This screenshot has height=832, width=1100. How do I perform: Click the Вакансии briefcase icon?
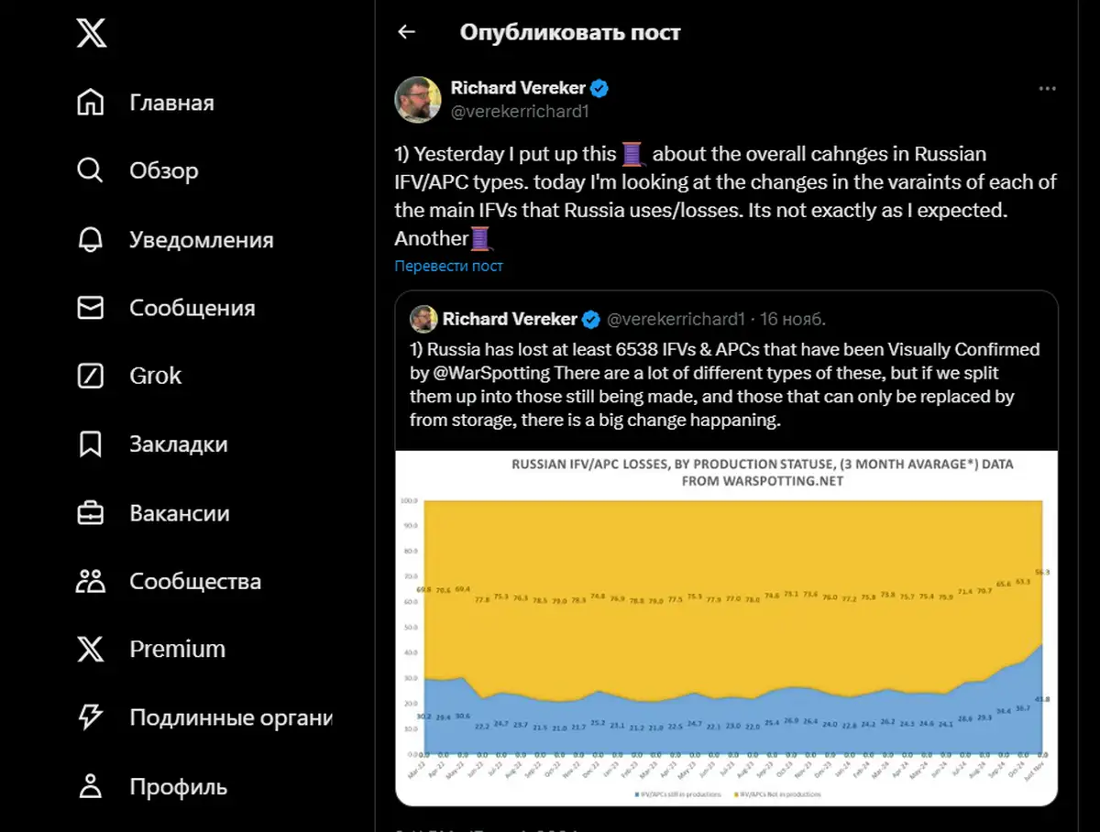coord(91,513)
